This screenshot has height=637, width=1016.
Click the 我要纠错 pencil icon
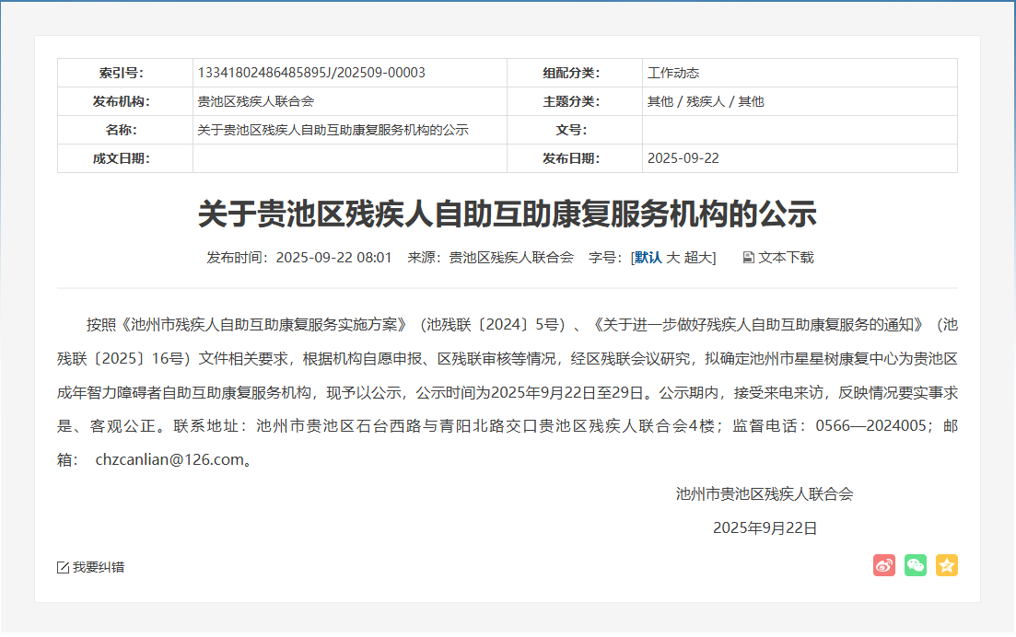pos(63,567)
